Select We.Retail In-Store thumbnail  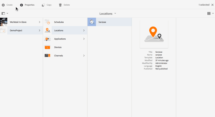click(3, 22)
